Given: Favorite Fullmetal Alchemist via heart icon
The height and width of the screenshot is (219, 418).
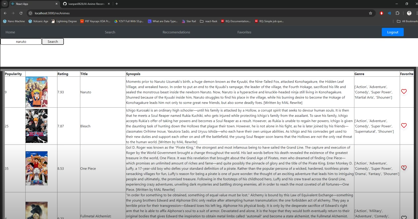Looking at the screenshot, I should [x=404, y=217].
